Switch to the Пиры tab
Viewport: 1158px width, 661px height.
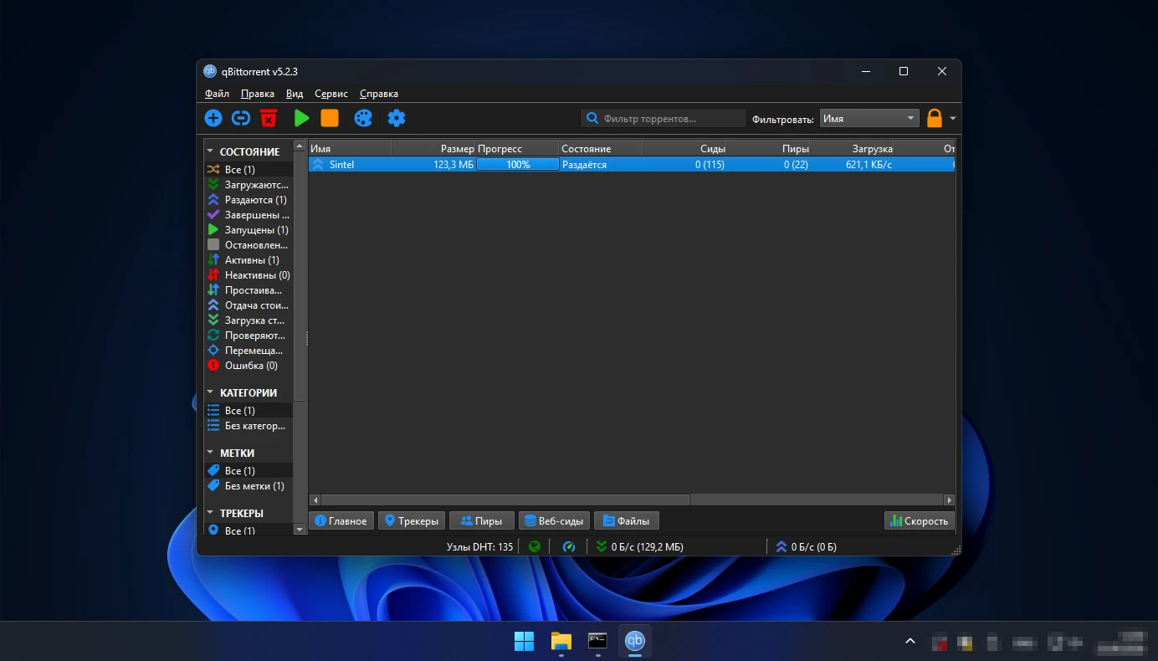(481, 520)
